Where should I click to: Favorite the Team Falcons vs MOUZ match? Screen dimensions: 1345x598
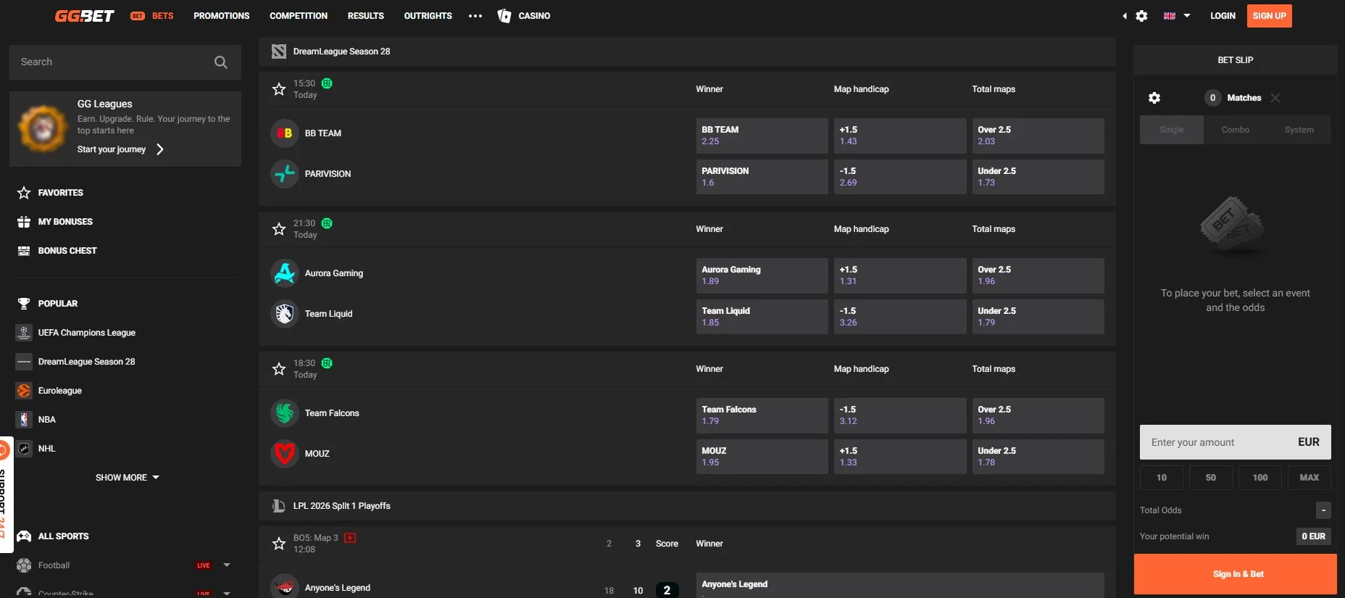pyautogui.click(x=279, y=369)
